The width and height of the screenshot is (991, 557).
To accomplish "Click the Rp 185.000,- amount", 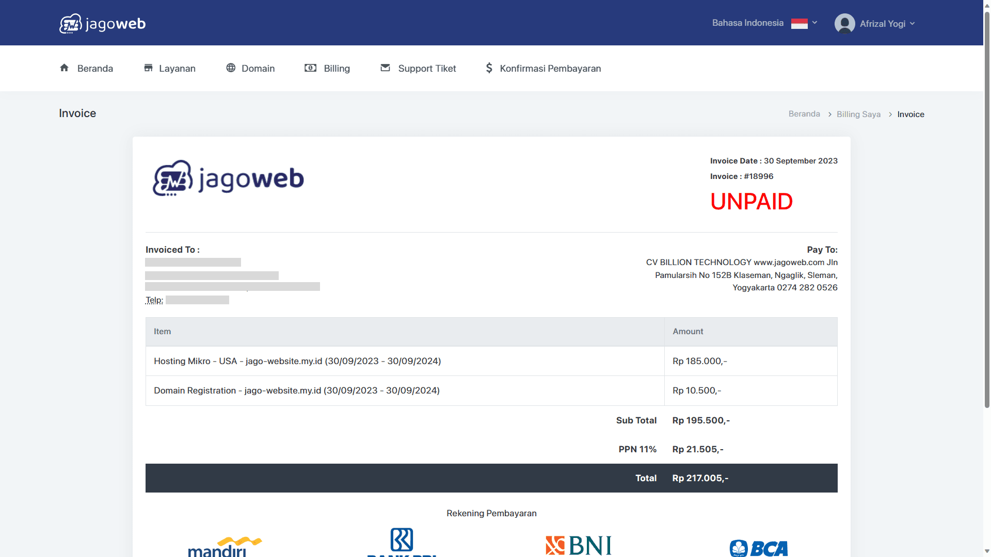I will click(699, 361).
